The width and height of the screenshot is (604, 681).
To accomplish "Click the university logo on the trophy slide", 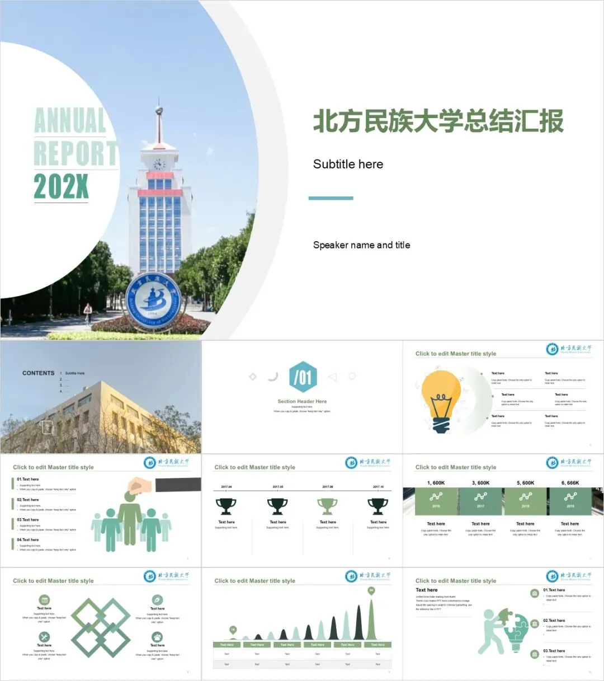I will click(x=367, y=463).
